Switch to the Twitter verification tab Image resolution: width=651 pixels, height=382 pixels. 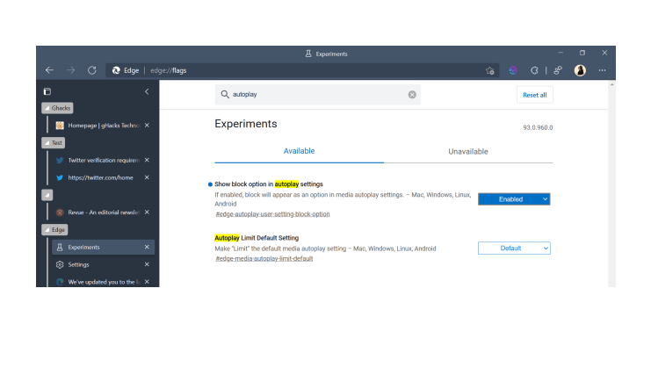(103, 160)
